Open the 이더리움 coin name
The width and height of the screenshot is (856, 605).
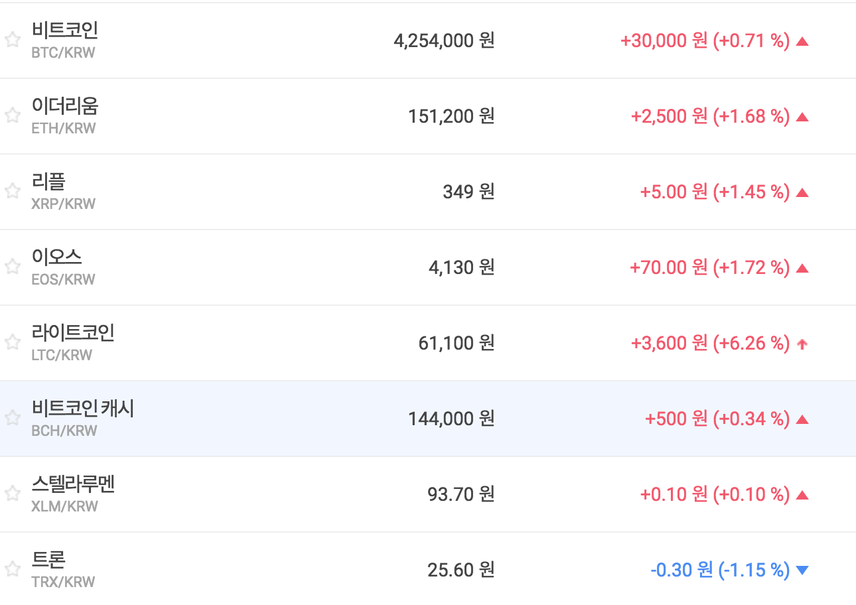point(64,106)
